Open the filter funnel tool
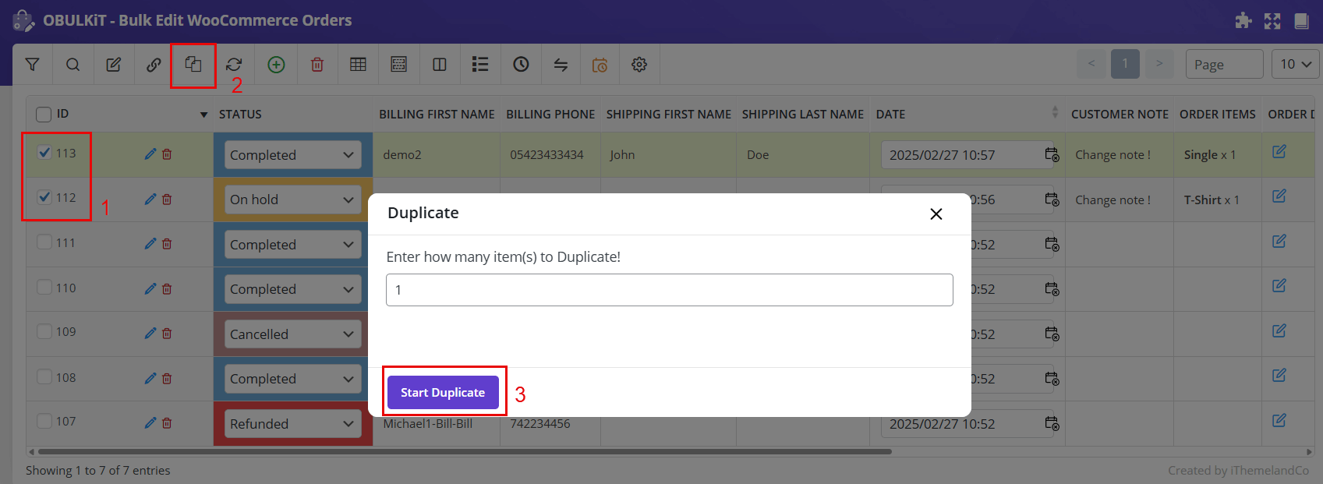This screenshot has width=1323, height=484. (x=32, y=65)
